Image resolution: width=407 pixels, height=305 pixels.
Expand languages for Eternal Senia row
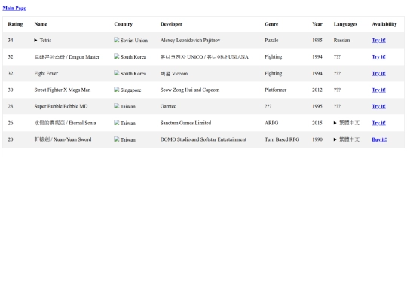coord(335,123)
